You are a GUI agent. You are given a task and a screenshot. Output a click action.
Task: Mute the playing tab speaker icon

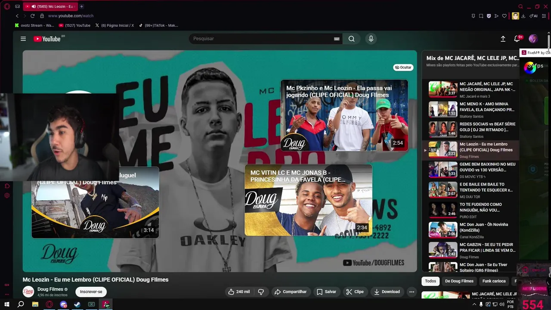click(x=34, y=6)
